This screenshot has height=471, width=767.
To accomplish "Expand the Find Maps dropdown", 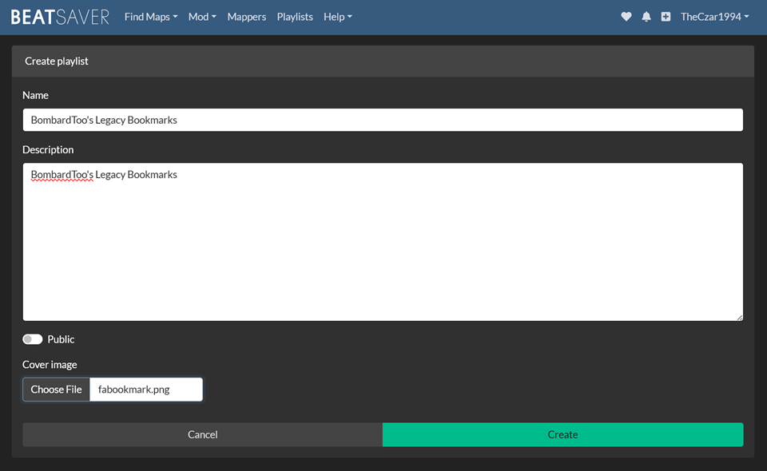I will click(x=151, y=17).
